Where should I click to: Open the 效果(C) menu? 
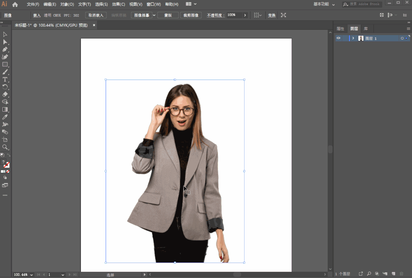118,4
